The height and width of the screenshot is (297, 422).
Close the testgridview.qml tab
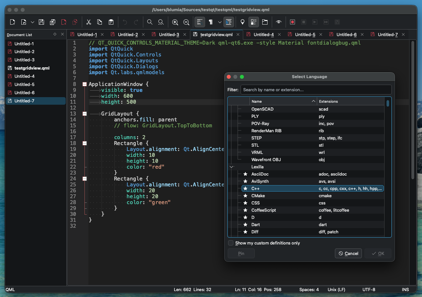click(x=238, y=34)
